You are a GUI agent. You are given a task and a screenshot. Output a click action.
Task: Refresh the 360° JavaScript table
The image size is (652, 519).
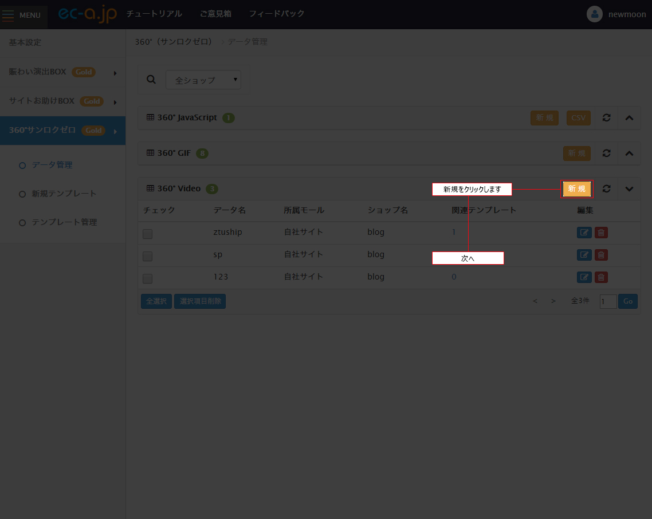tap(606, 117)
